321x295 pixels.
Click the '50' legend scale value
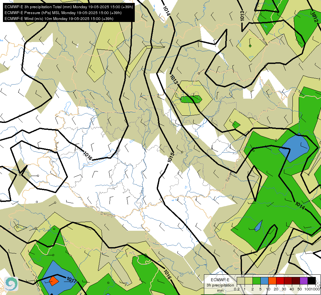tap(300, 289)
